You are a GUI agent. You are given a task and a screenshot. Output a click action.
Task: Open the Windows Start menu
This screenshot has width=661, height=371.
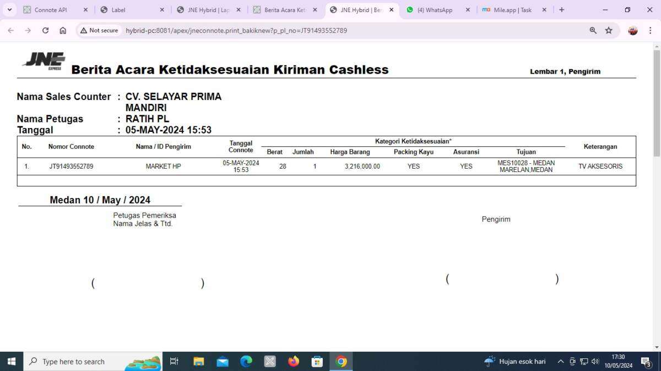pyautogui.click(x=11, y=361)
